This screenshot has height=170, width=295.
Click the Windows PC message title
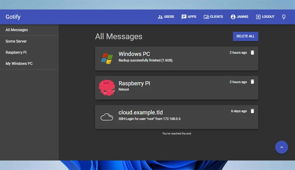(x=134, y=54)
